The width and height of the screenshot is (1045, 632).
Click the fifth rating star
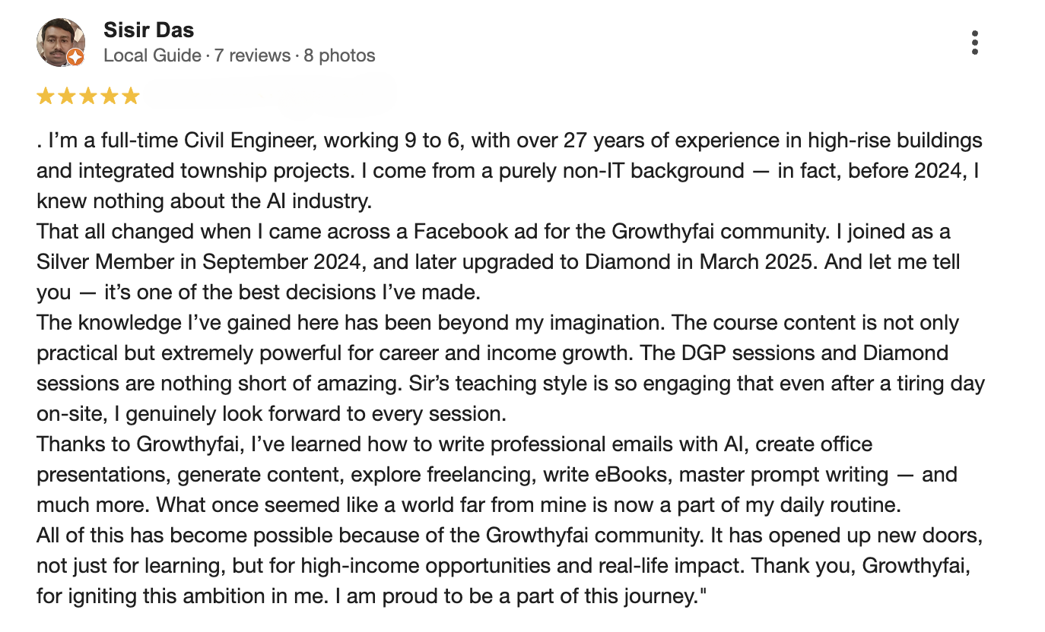point(131,96)
